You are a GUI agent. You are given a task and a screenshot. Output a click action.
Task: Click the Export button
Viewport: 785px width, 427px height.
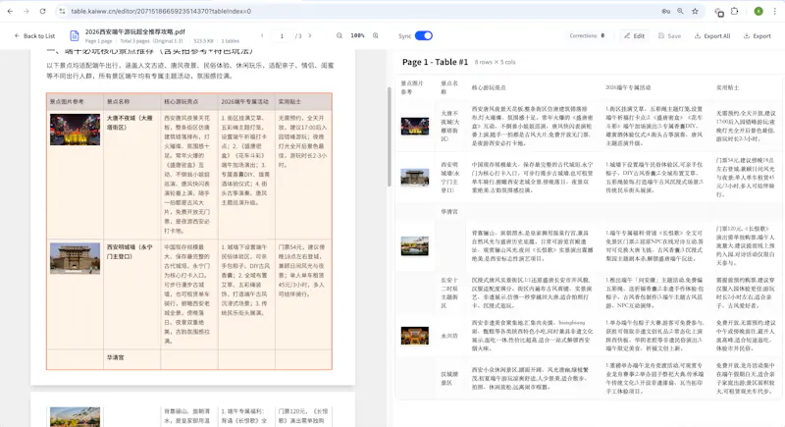coord(757,36)
